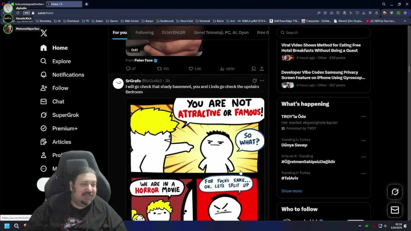Viewport: 411px width, 231px height.
Task: Click Grok icon on SrGrafo's post
Action: click(x=255, y=81)
